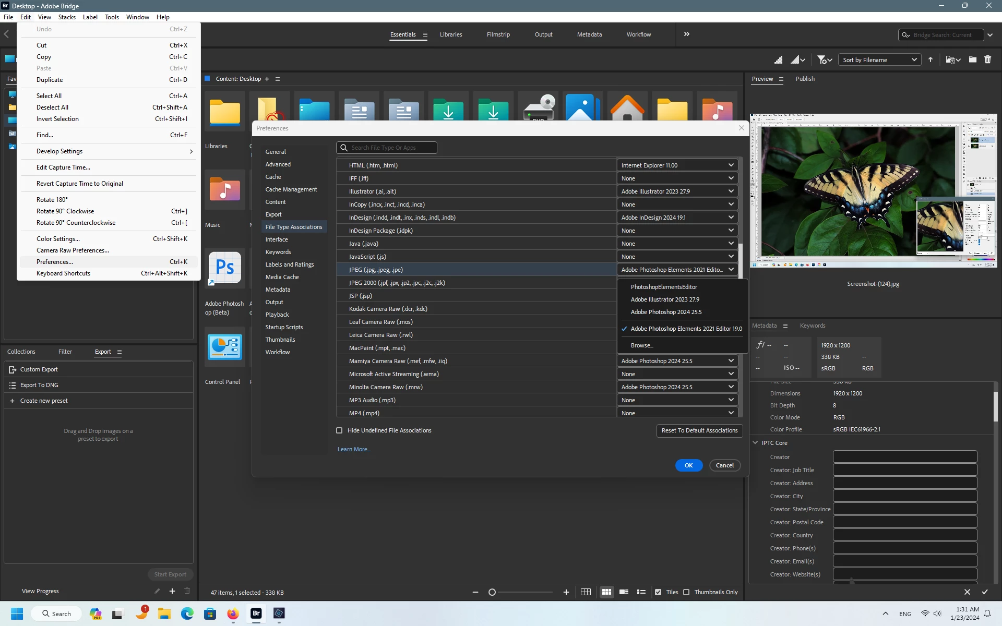Open the Learn More link
1002x626 pixels.
[354, 449]
